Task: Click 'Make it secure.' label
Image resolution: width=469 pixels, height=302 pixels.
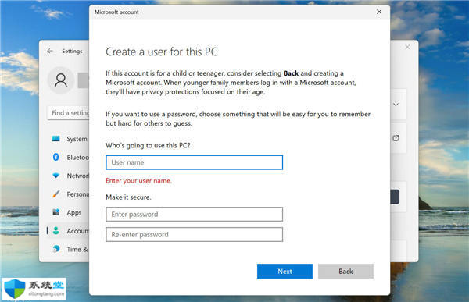Action: [128, 197]
